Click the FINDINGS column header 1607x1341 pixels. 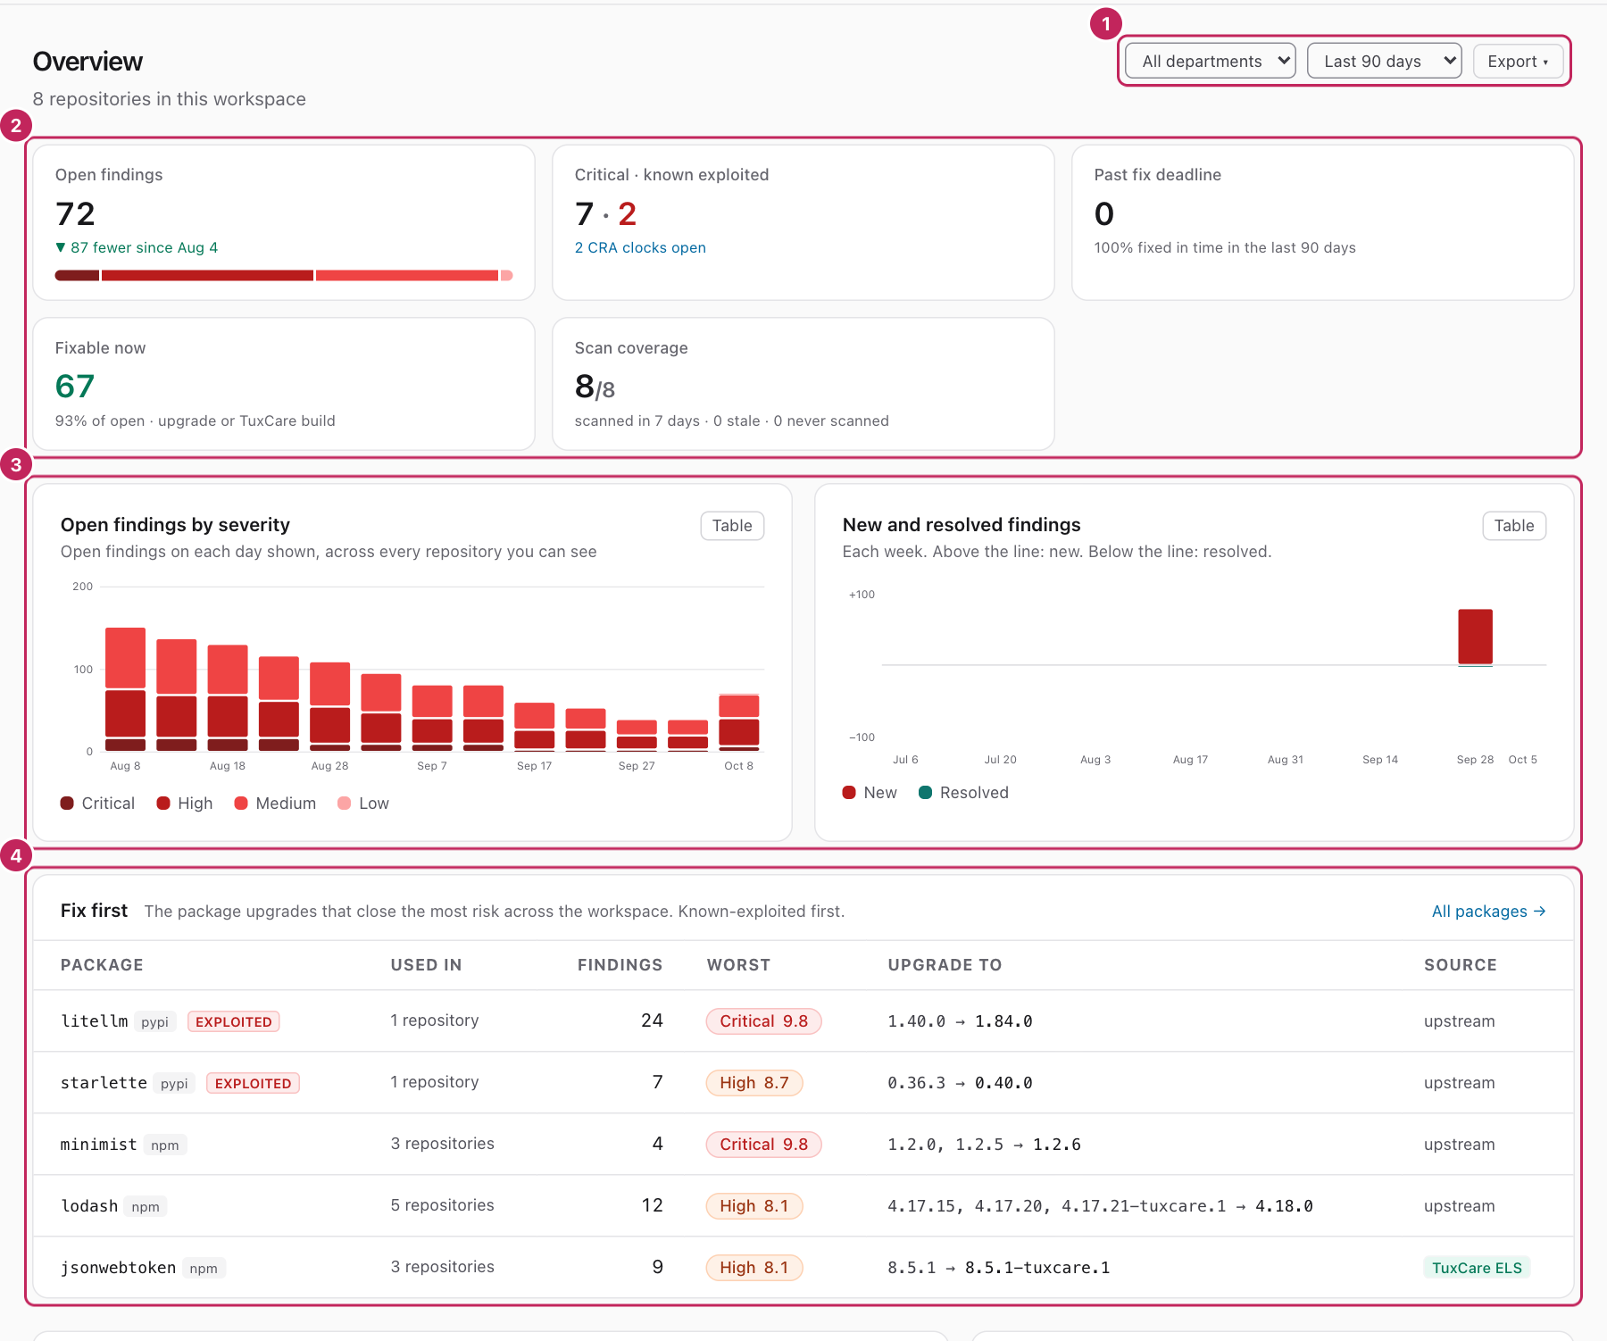(x=620, y=964)
